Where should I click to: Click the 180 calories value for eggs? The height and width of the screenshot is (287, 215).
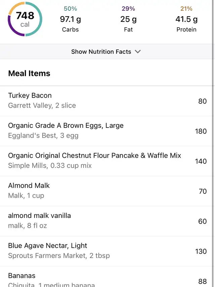(201, 131)
